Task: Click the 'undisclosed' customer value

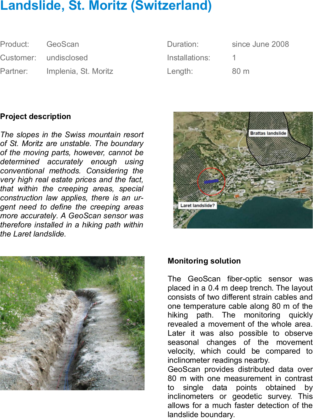Action: tap(67, 58)
